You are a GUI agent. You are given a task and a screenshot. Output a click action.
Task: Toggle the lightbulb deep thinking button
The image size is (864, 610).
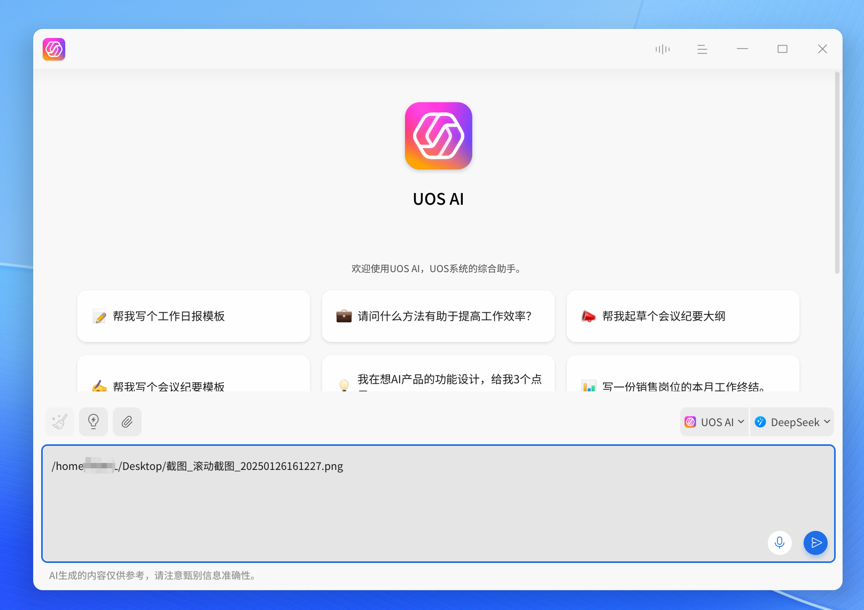tap(94, 422)
